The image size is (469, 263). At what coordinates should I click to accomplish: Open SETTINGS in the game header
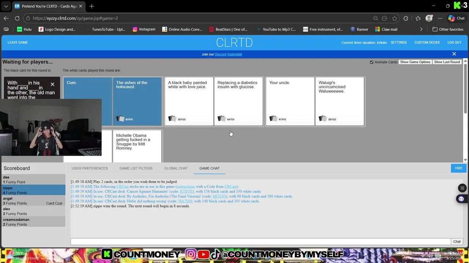pyautogui.click(x=399, y=42)
